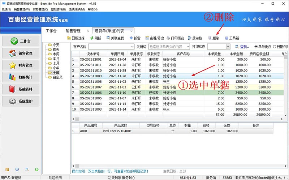Sort by the 本单金额 column header
This screenshot has width=289, height=180.
[x=236, y=54]
